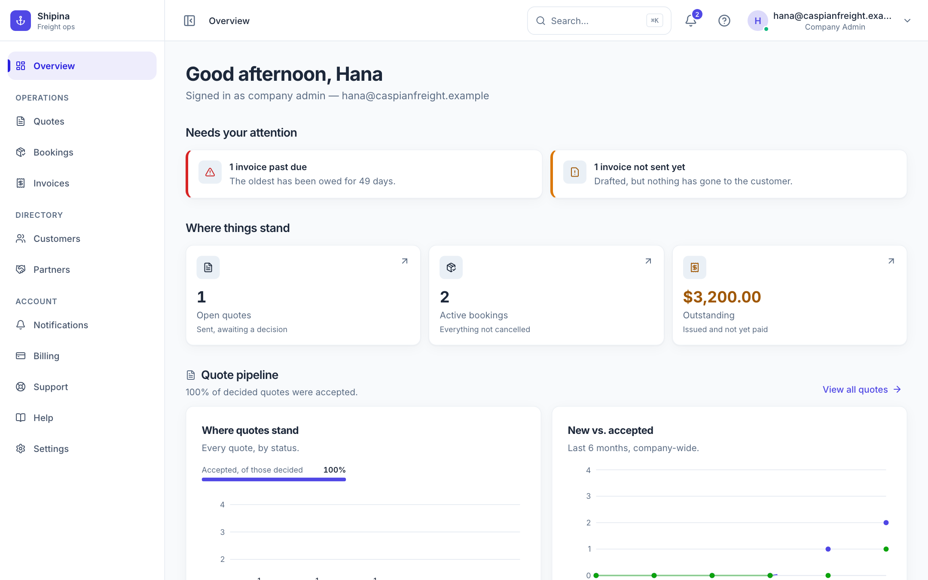
Task: Open Support in the sidebar
Action: [x=82, y=387]
